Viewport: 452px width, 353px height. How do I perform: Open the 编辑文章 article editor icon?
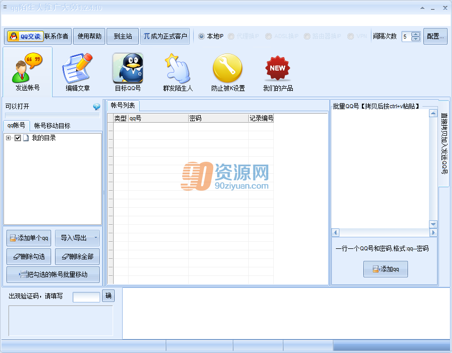(x=78, y=72)
